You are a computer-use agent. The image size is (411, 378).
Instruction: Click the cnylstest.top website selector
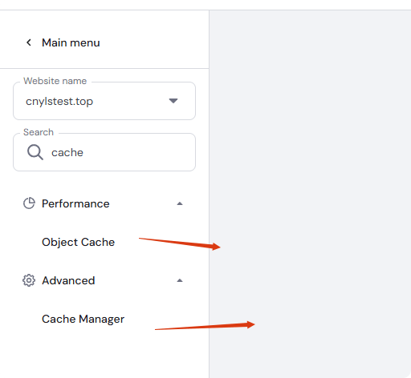click(x=104, y=101)
